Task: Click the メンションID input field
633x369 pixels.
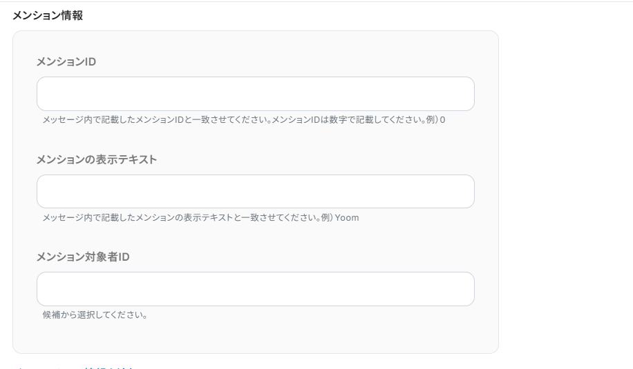Action: (x=255, y=94)
